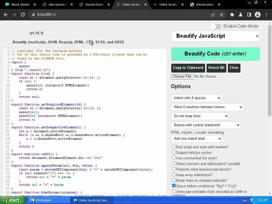
Task: Click the page vertical scrollbar thumb
Action: (270, 70)
